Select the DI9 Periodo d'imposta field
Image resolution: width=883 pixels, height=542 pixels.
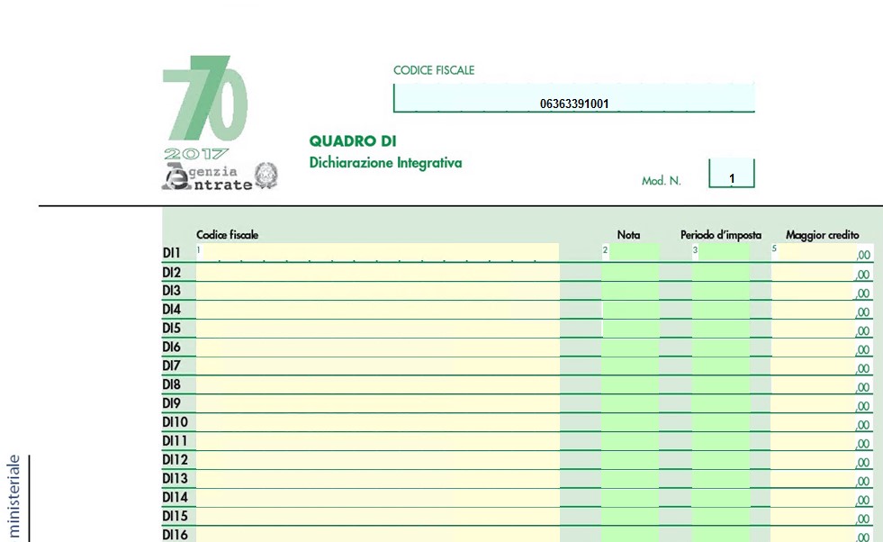click(721, 403)
